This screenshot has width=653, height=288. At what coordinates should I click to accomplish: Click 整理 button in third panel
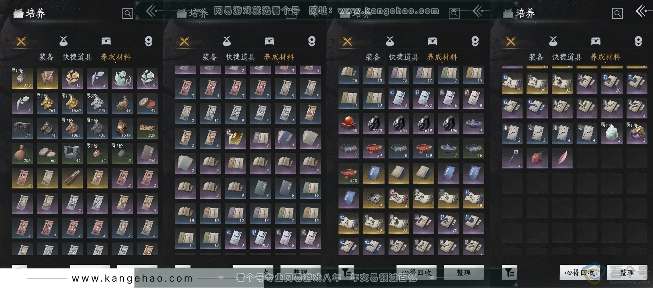click(464, 272)
